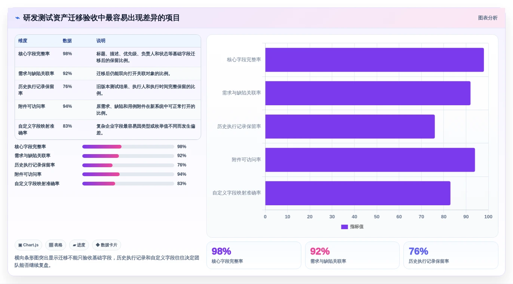Click the 0 tick on the chart axis

(265, 216)
